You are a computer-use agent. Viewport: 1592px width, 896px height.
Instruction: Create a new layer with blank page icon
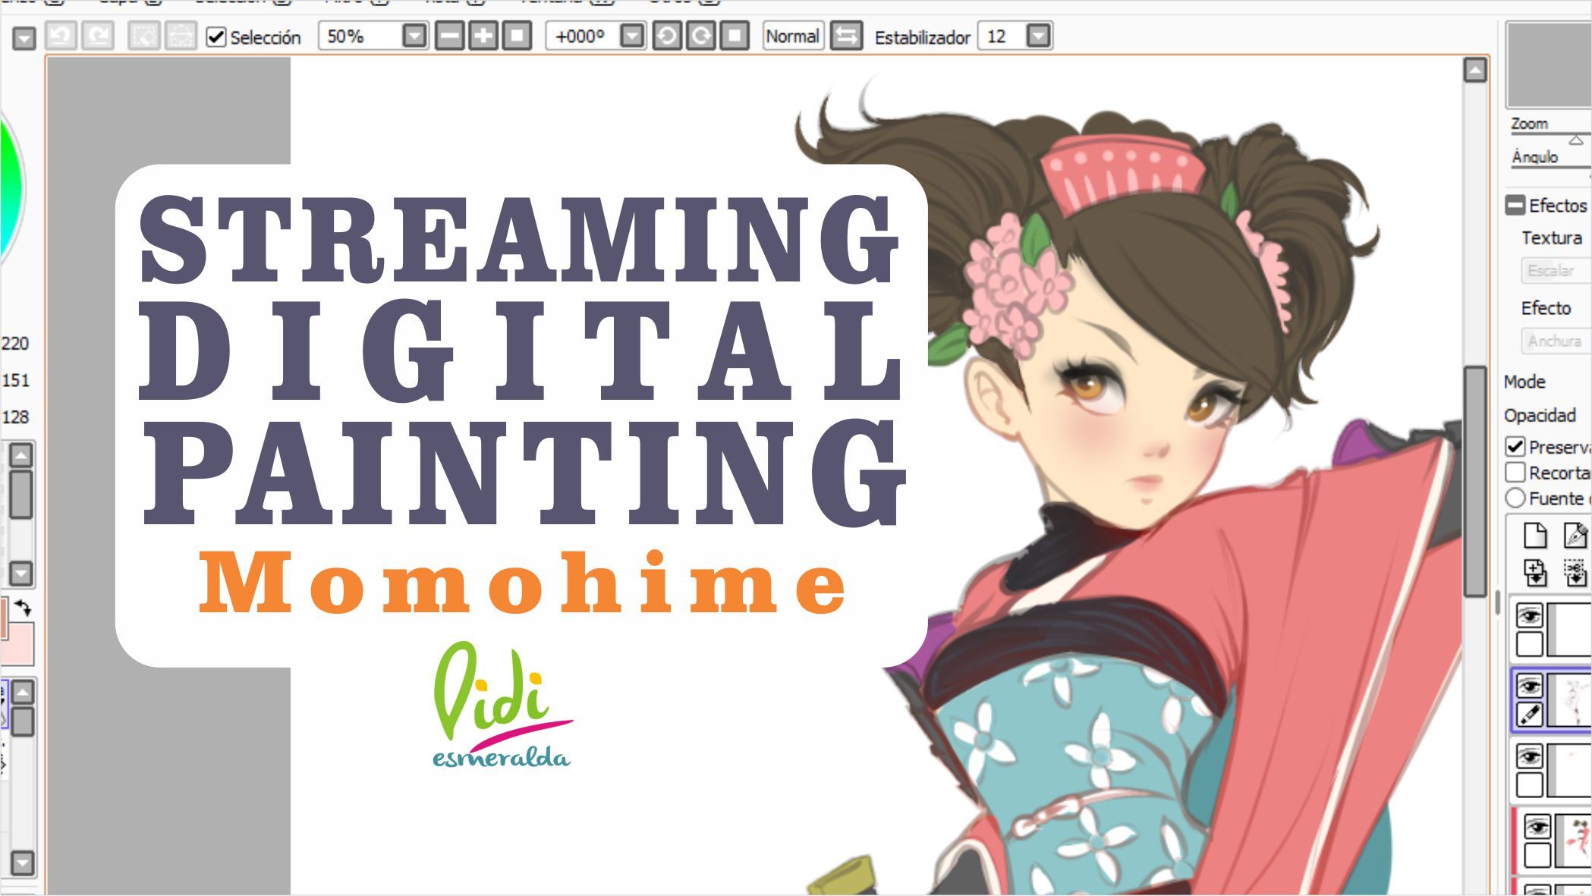coord(1534,536)
